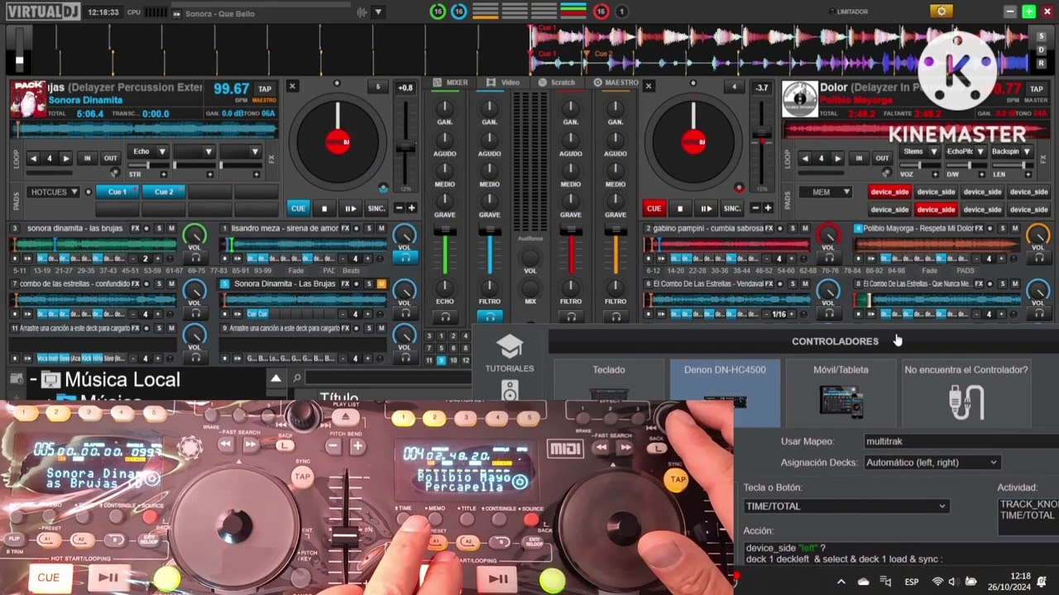Screen dimensions: 1059x595
Task: Open the master audio dropdown arrow in top bar
Action: pos(378,12)
